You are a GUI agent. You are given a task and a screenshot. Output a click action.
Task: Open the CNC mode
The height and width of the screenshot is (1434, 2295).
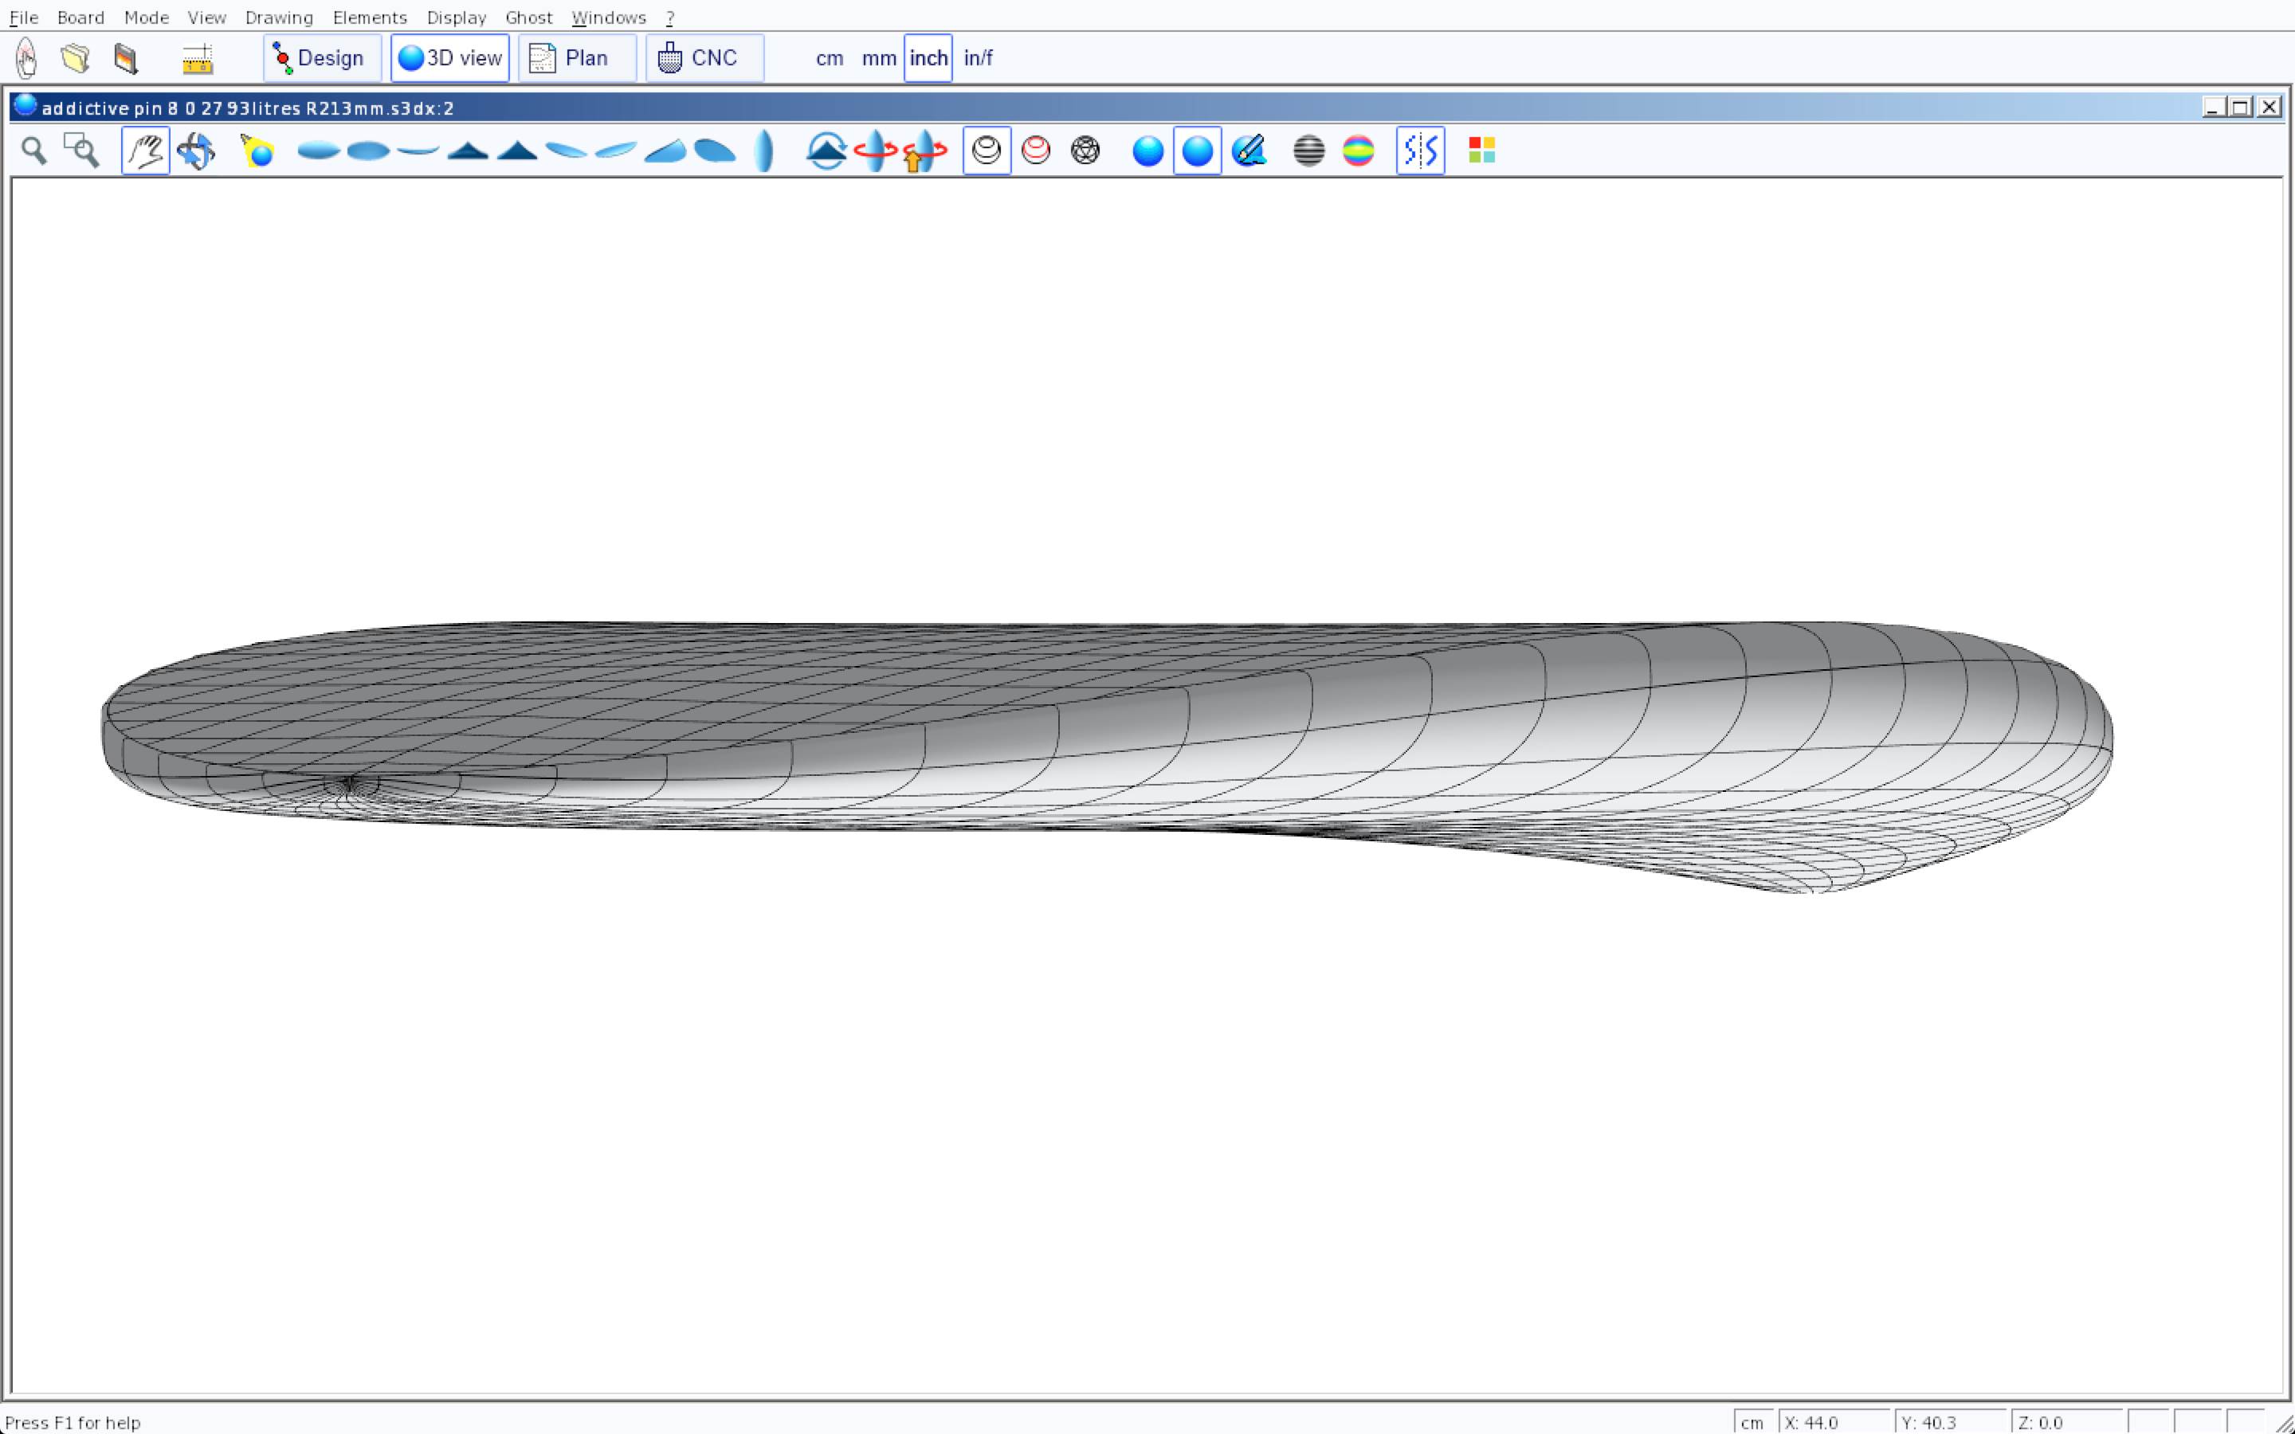704,59
